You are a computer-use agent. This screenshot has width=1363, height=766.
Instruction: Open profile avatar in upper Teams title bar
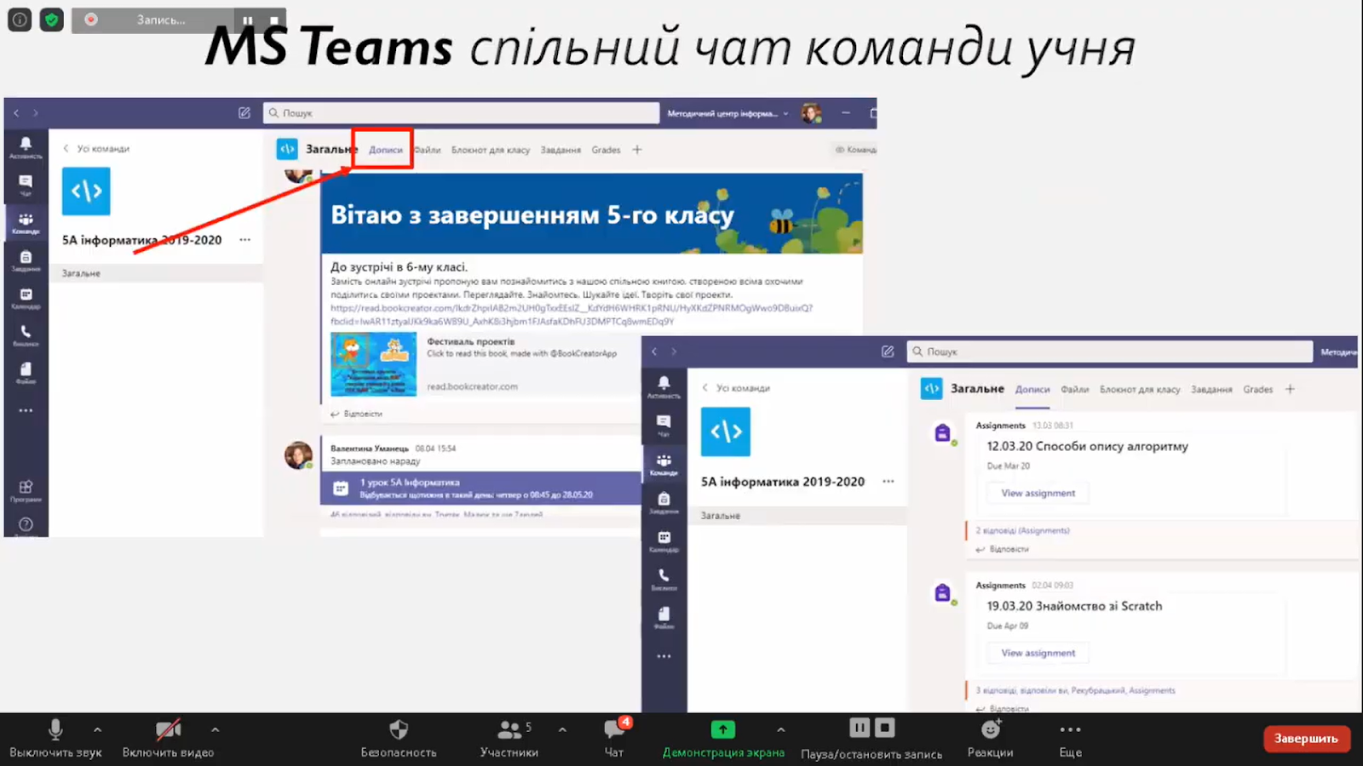pos(811,113)
